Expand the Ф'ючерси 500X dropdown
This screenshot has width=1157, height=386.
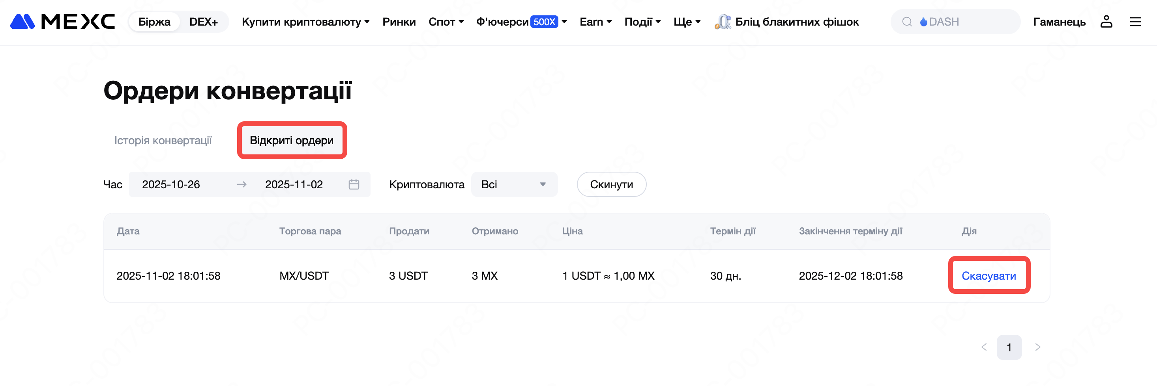(x=521, y=22)
